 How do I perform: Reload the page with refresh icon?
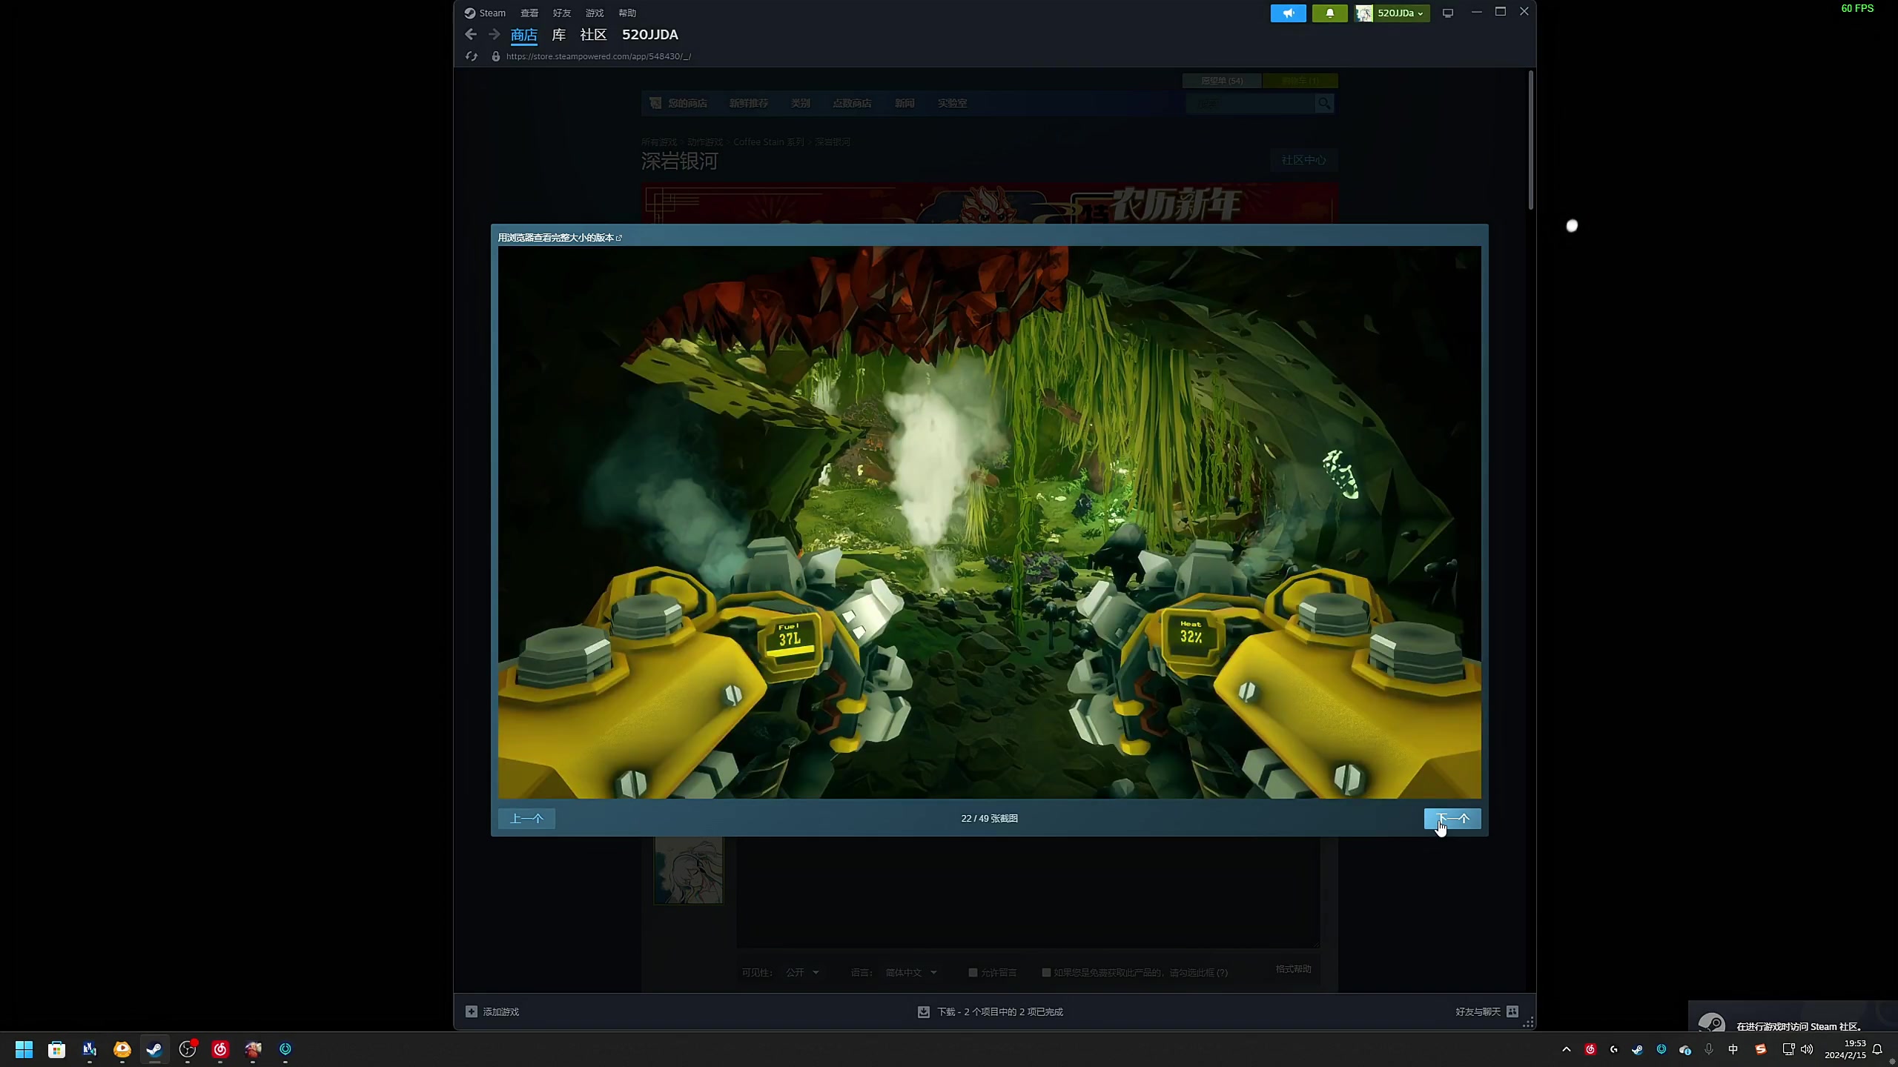pos(472,56)
